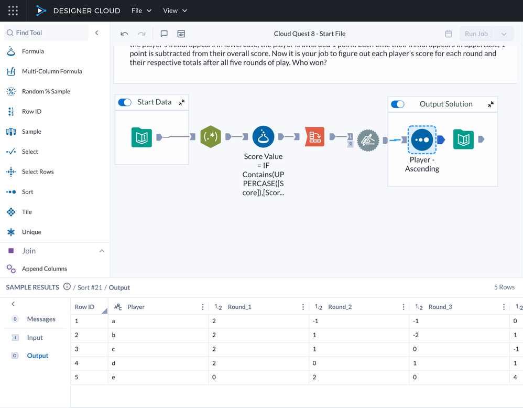Click the red Cross Tab tool node
The width and height of the screenshot is (523, 408).
tap(315, 137)
